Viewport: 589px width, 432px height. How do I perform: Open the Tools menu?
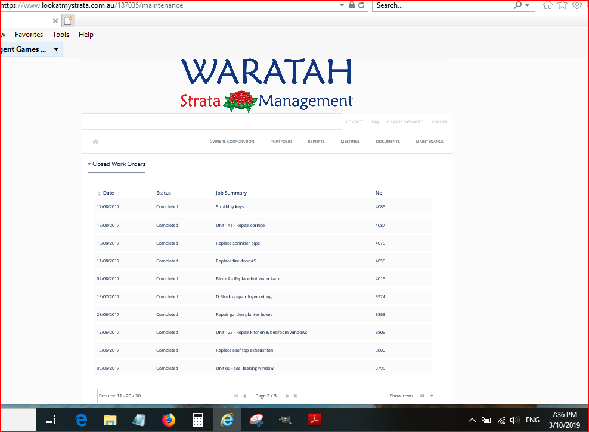click(x=61, y=35)
